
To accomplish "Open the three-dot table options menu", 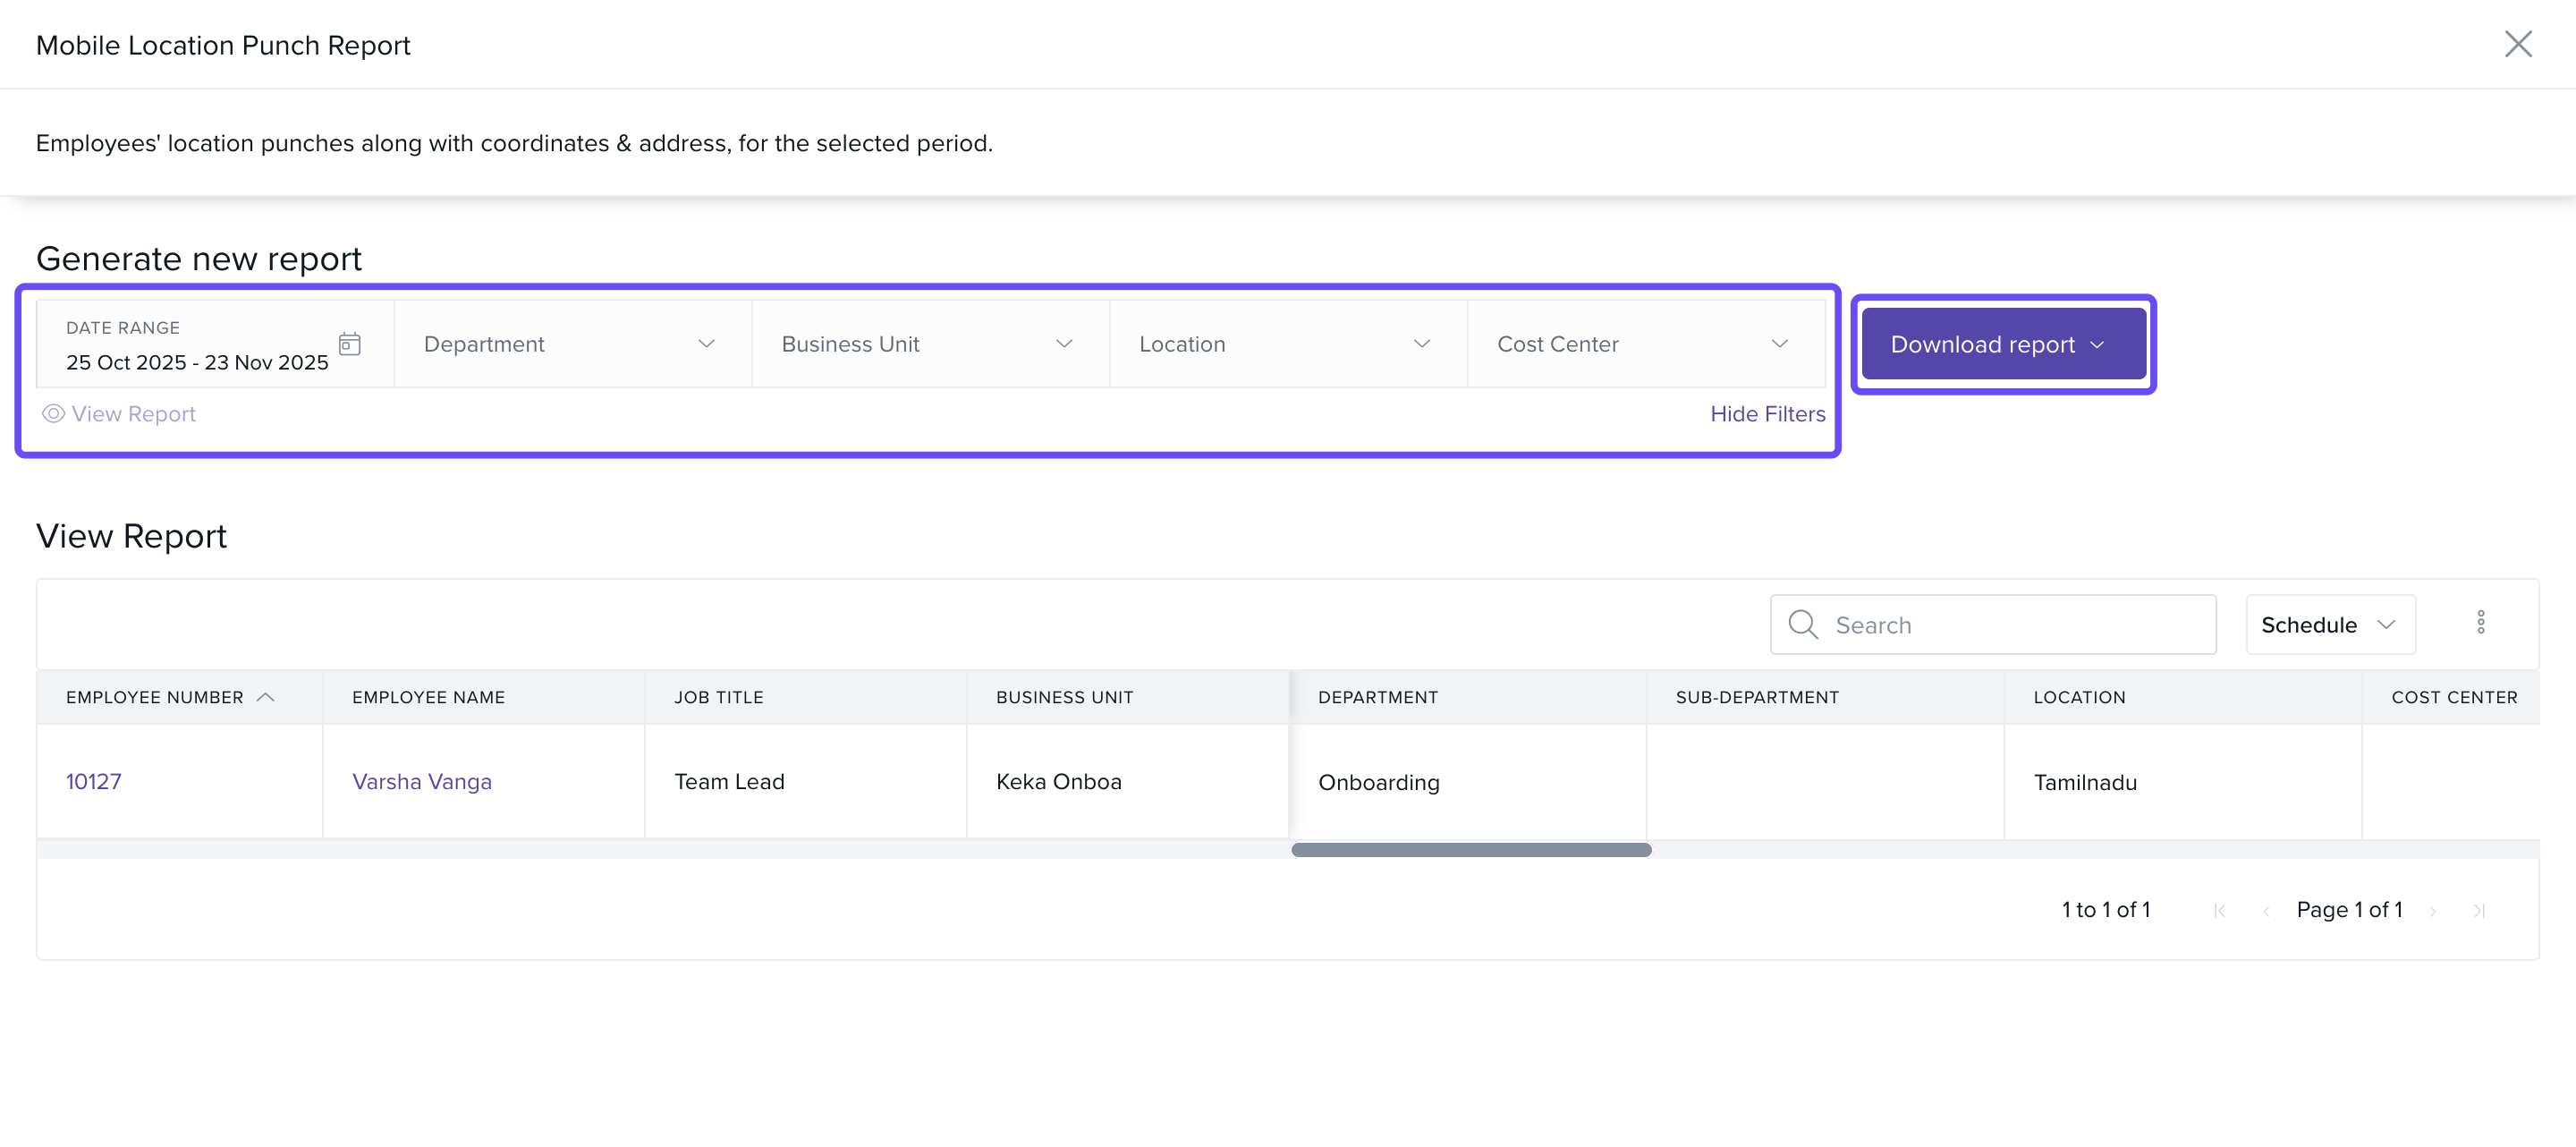I will point(2480,623).
